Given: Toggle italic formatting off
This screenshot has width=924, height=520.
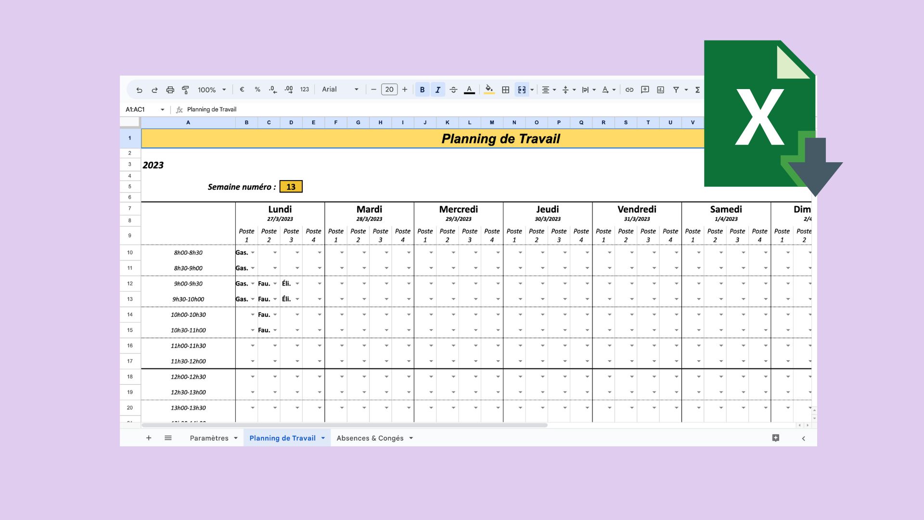Looking at the screenshot, I should (438, 90).
